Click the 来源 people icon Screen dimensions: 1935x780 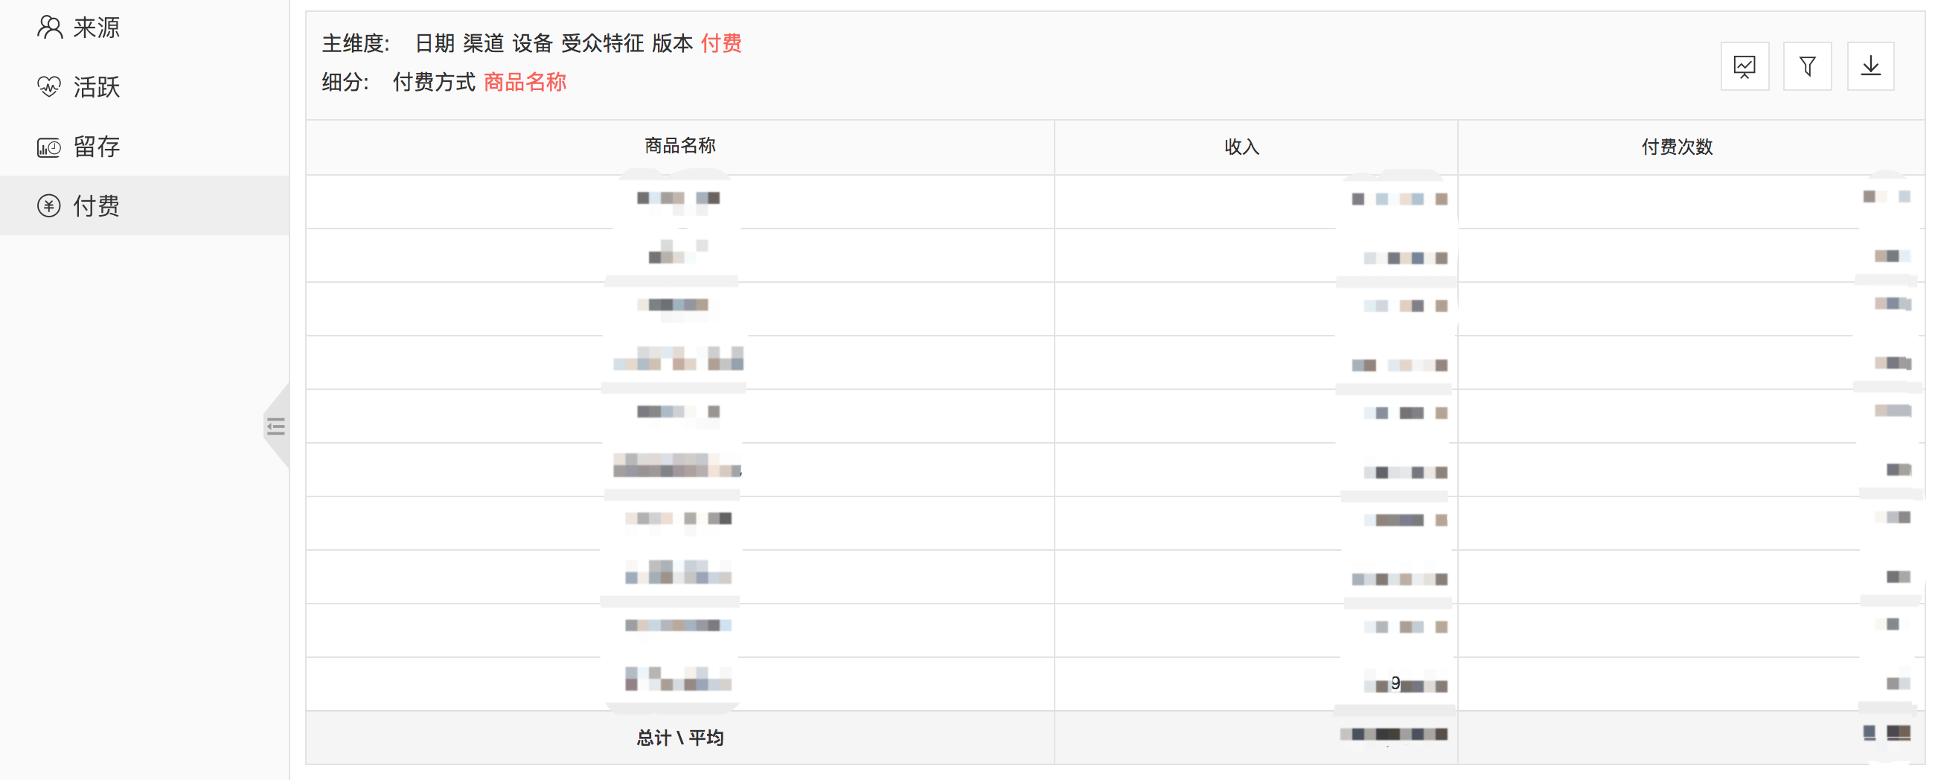click(50, 28)
